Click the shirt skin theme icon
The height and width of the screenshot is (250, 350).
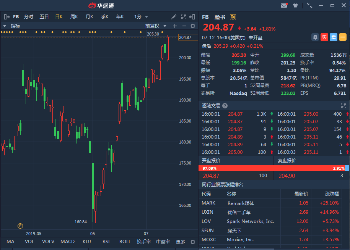click(295, 5)
